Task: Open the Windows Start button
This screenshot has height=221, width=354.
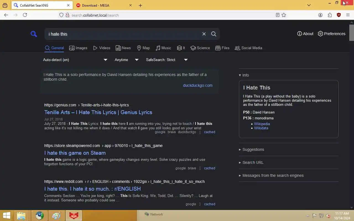Action: (x=7, y=215)
